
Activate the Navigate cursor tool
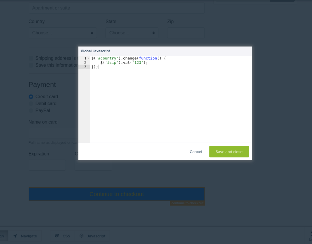coord(26,236)
